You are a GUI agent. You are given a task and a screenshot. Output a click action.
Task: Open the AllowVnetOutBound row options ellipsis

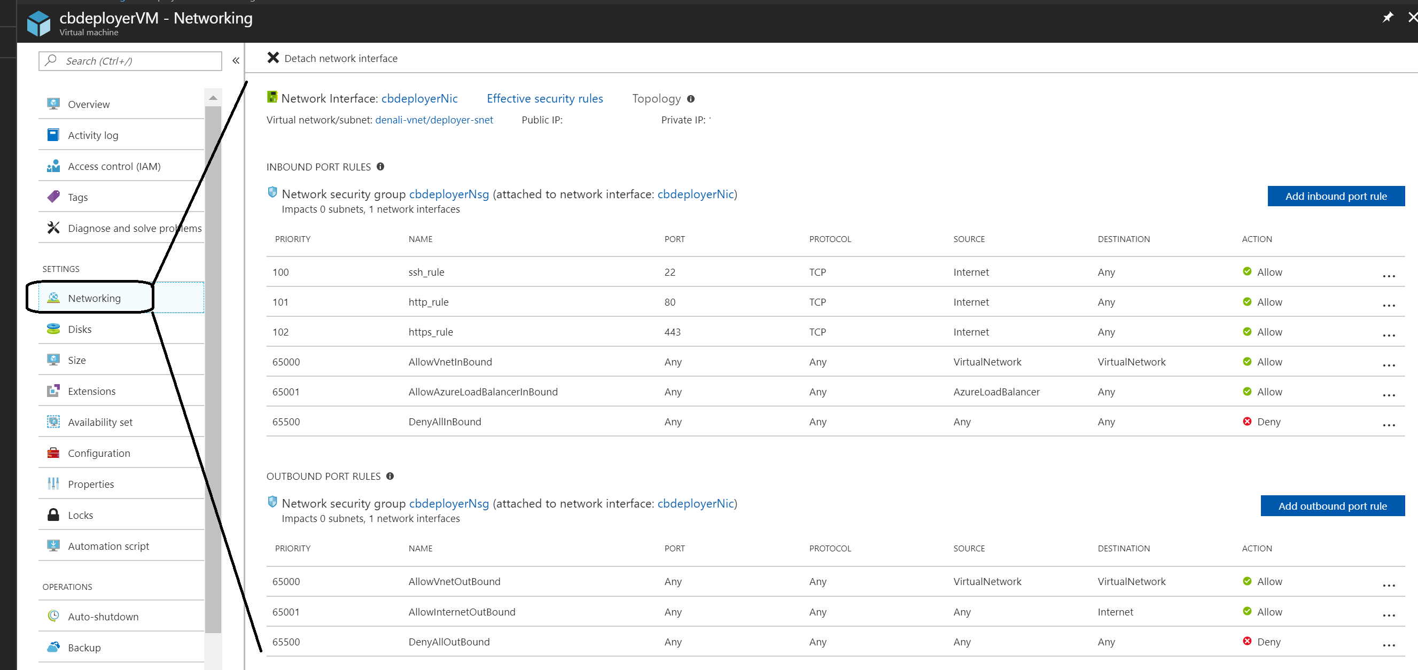pyautogui.click(x=1388, y=585)
